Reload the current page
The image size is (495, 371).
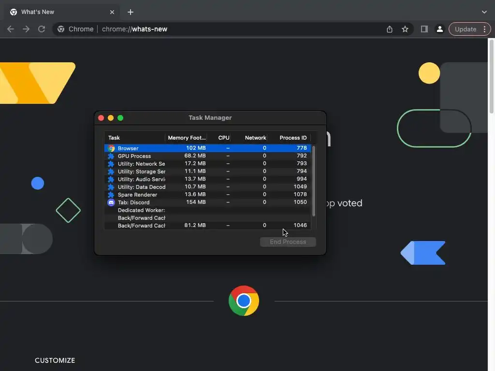(42, 29)
